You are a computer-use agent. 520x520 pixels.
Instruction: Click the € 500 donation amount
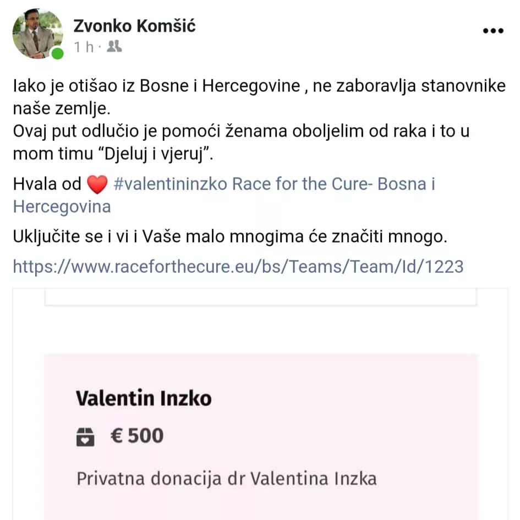[x=137, y=436]
